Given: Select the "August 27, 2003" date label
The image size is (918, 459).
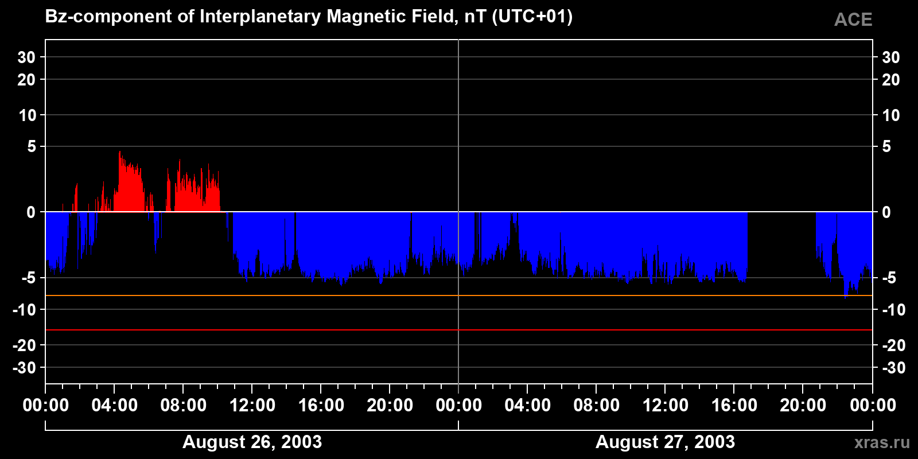Looking at the screenshot, I should 665,442.
